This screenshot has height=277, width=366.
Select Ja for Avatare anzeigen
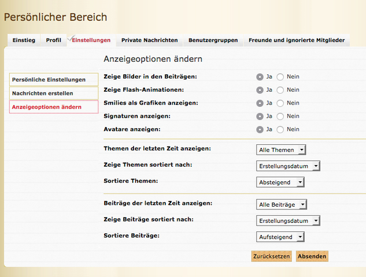(260, 130)
